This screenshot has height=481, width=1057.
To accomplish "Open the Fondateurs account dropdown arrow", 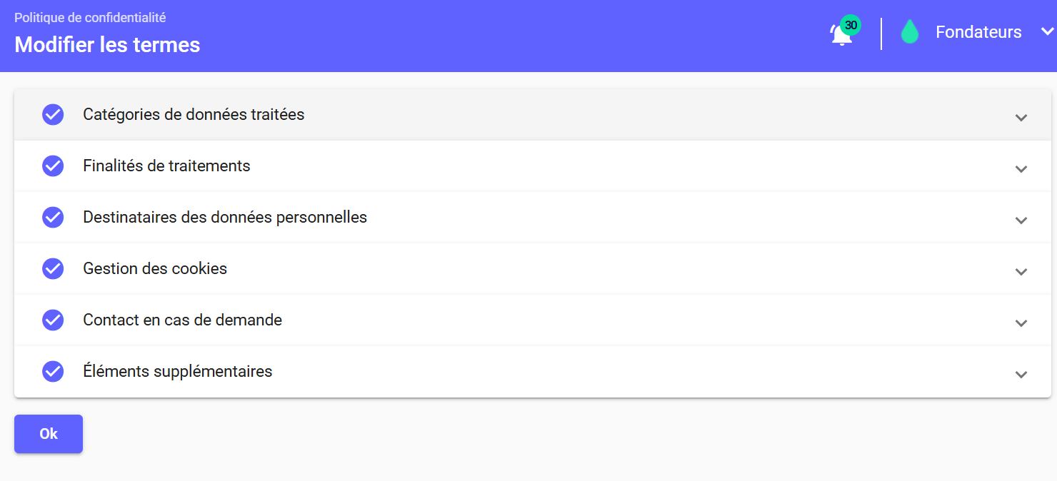I will (1048, 31).
